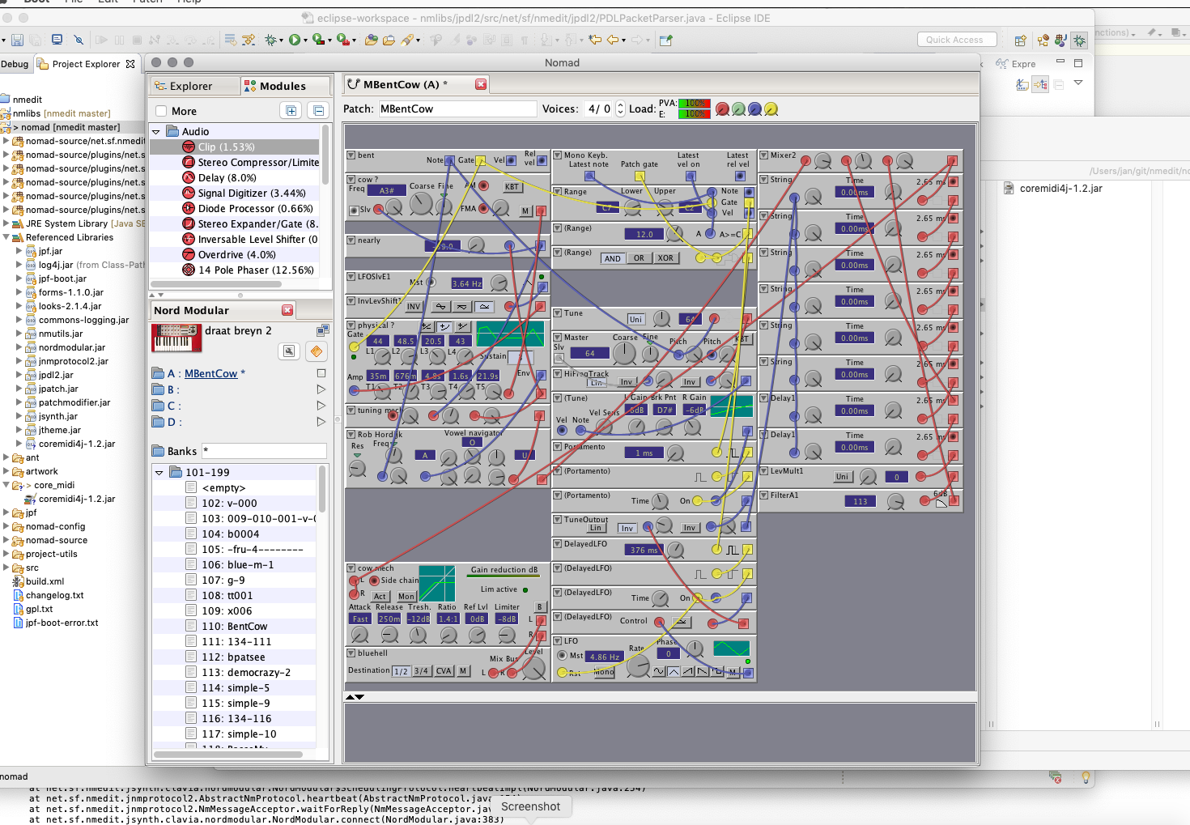Collapse the Audio category in Modules
This screenshot has width=1190, height=825.
pyautogui.click(x=156, y=131)
